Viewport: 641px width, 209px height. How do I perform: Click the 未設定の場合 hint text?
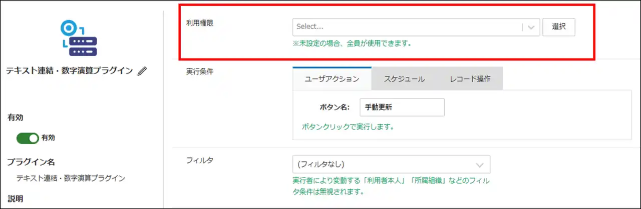tap(352, 43)
